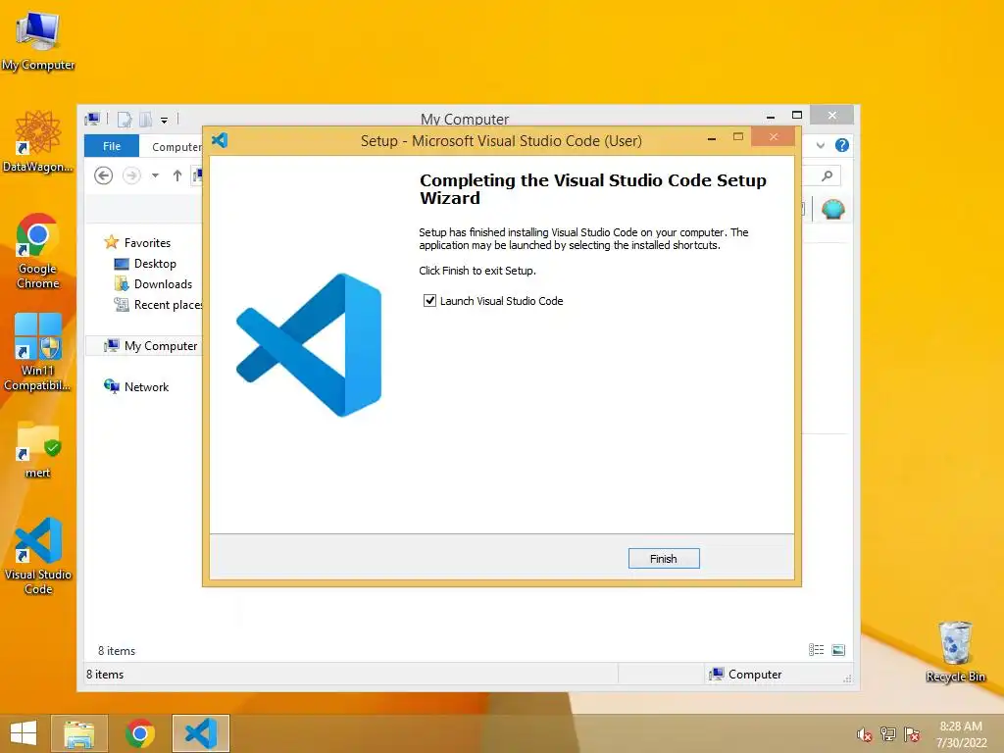Click the muted volume tray icon
The height and width of the screenshot is (753, 1004).
[x=865, y=734]
